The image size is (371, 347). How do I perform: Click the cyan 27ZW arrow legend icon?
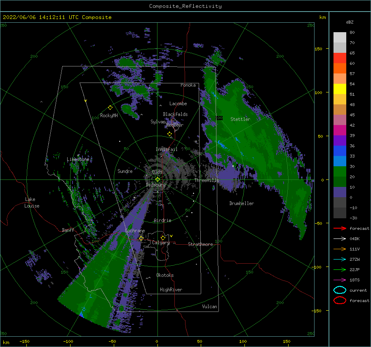[x=340, y=260]
